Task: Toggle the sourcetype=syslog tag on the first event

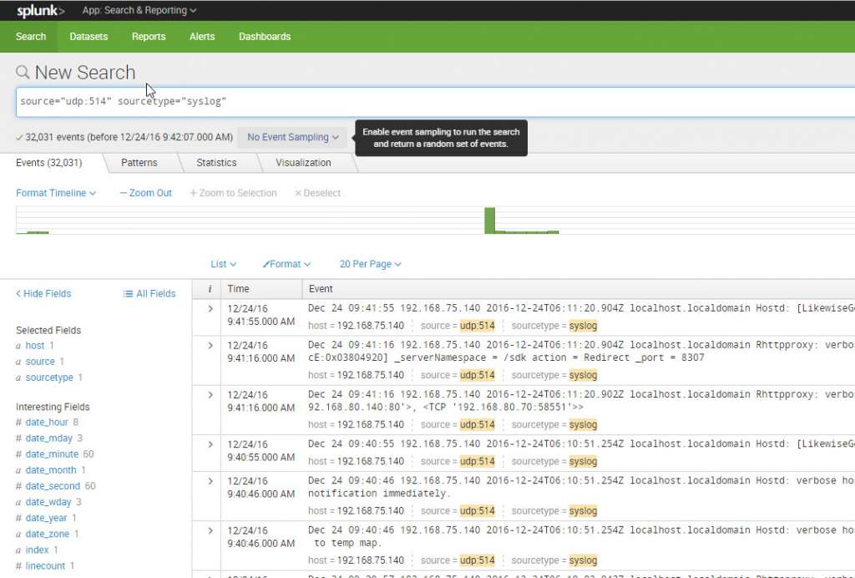Action: coord(581,325)
